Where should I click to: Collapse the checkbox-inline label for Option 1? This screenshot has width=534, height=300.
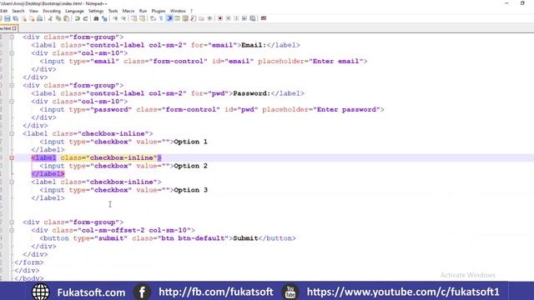click(12, 133)
